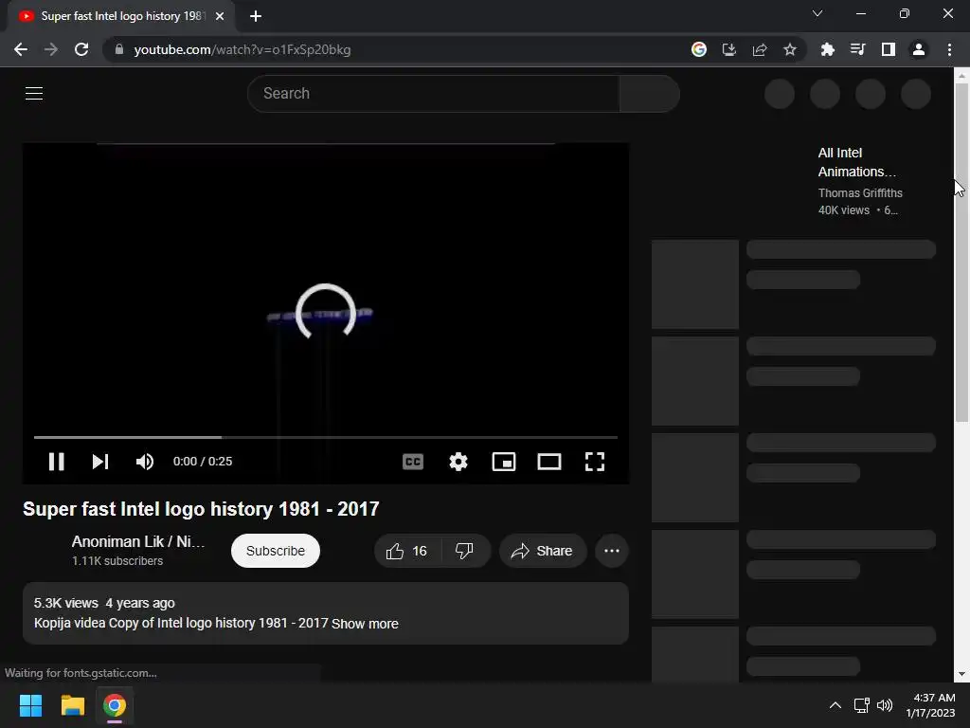Viewport: 970px width, 728px height.
Task: Click the video title text
Action: (201, 509)
